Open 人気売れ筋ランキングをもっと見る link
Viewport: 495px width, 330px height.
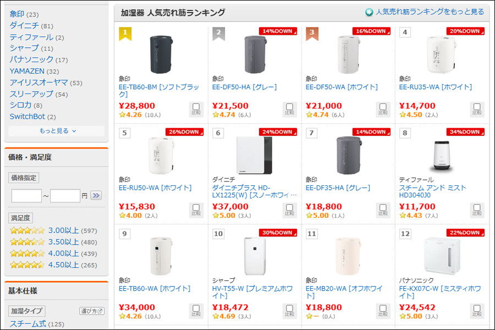click(x=430, y=12)
